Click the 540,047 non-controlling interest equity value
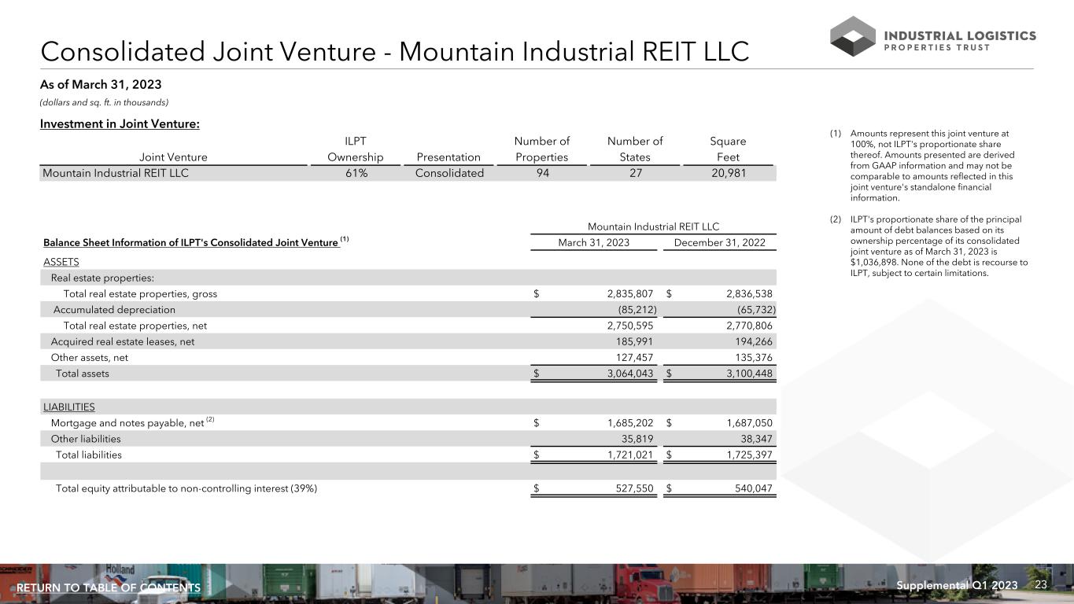The height and width of the screenshot is (604, 1074). click(x=755, y=488)
